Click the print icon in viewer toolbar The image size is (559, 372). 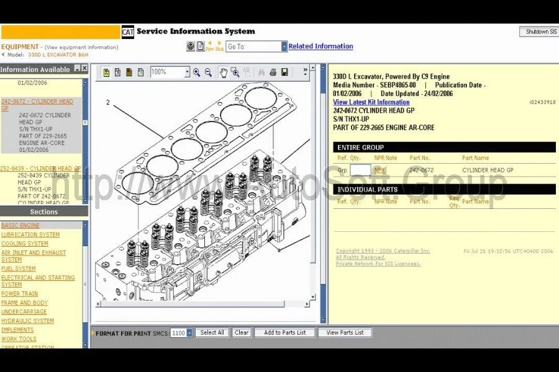(x=273, y=73)
